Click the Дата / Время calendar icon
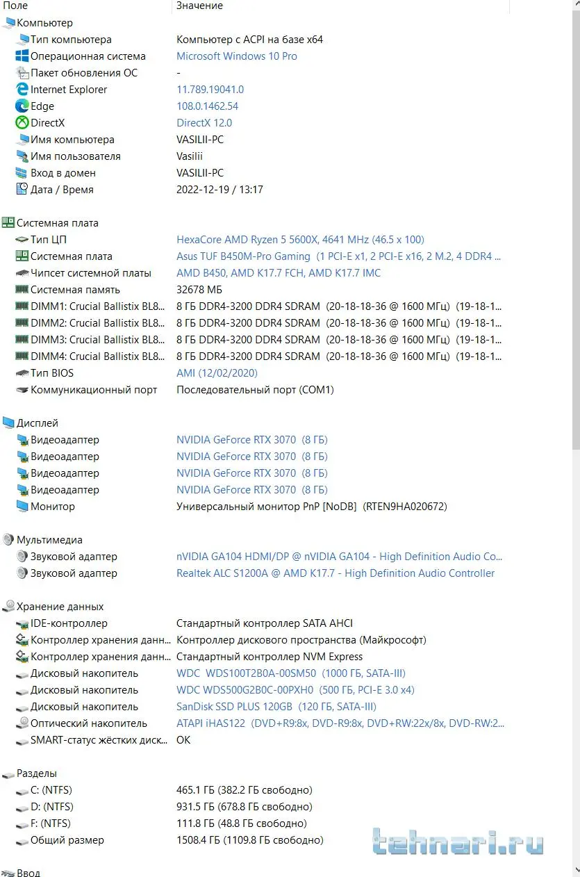Viewport: 580px width, 877px height. click(22, 190)
